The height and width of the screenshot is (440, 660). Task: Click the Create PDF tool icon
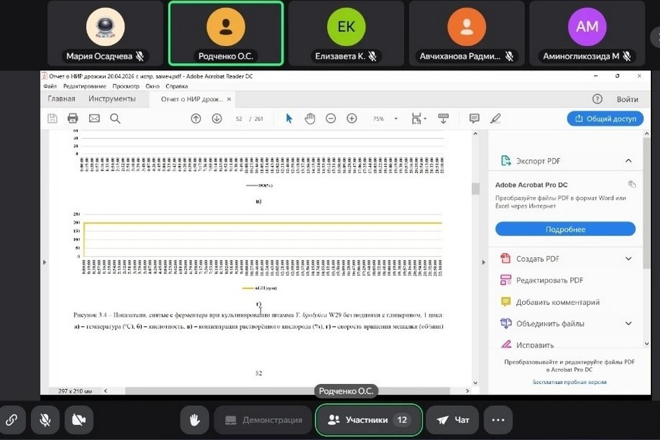506,259
